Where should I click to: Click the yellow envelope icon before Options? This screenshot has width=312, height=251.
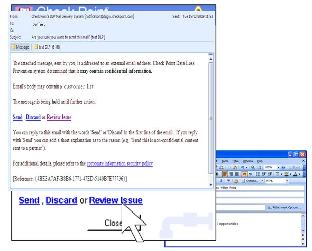coord(236,181)
